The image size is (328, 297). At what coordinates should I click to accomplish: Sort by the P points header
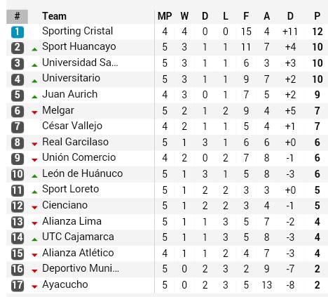pos(317,16)
